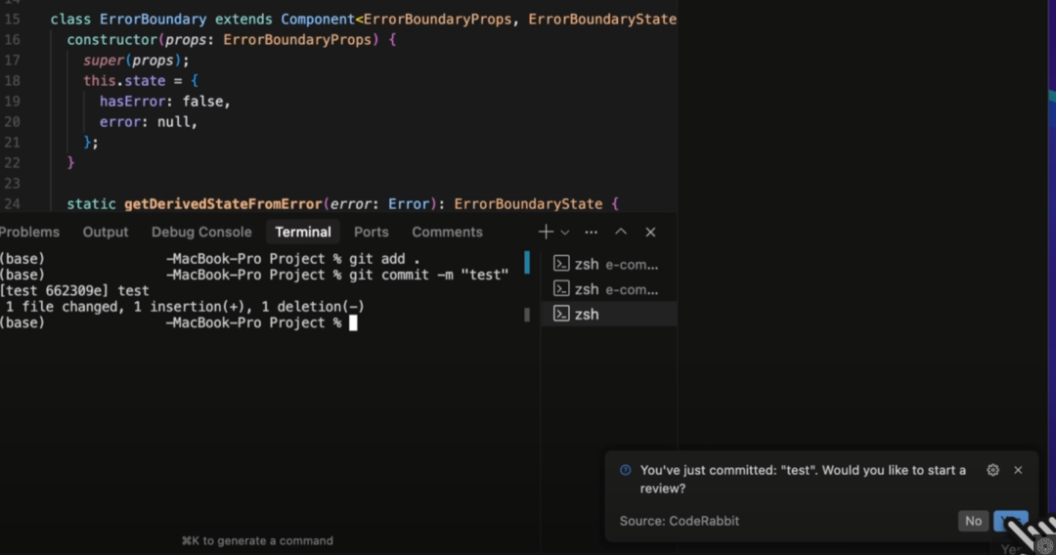
Task: Switch to the Debug Console tab
Action: point(201,233)
